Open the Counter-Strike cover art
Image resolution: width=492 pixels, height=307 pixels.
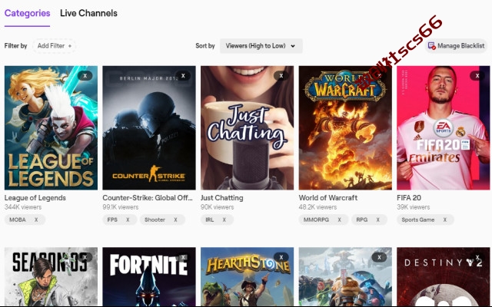[x=149, y=128]
